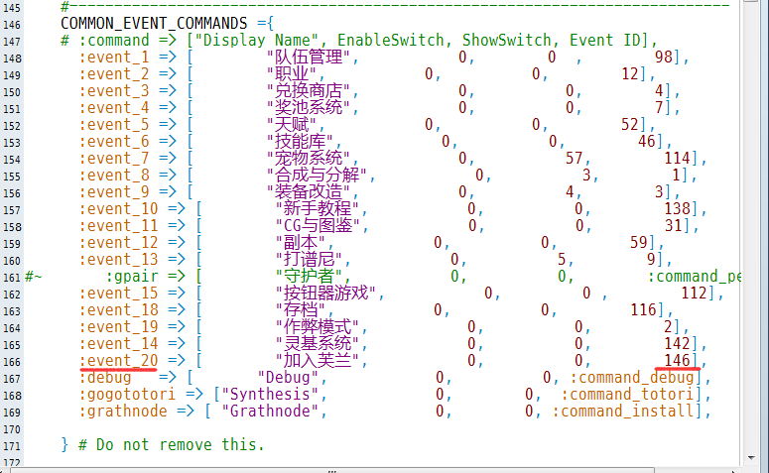Screen dimensions: 769x473
Task: Click line number 166 in the gutter
Action: coord(12,362)
